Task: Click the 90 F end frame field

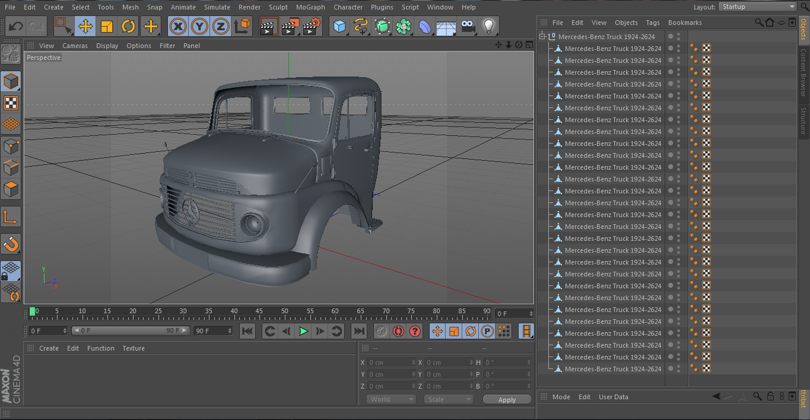Action: [x=213, y=331]
